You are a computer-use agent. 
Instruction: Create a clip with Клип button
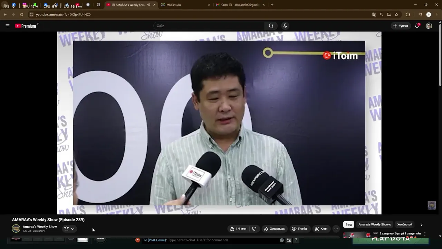(x=321, y=229)
